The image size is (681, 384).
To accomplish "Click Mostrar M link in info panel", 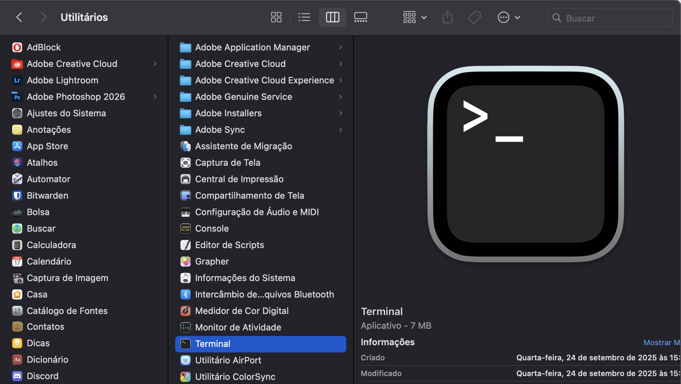I will pos(661,342).
